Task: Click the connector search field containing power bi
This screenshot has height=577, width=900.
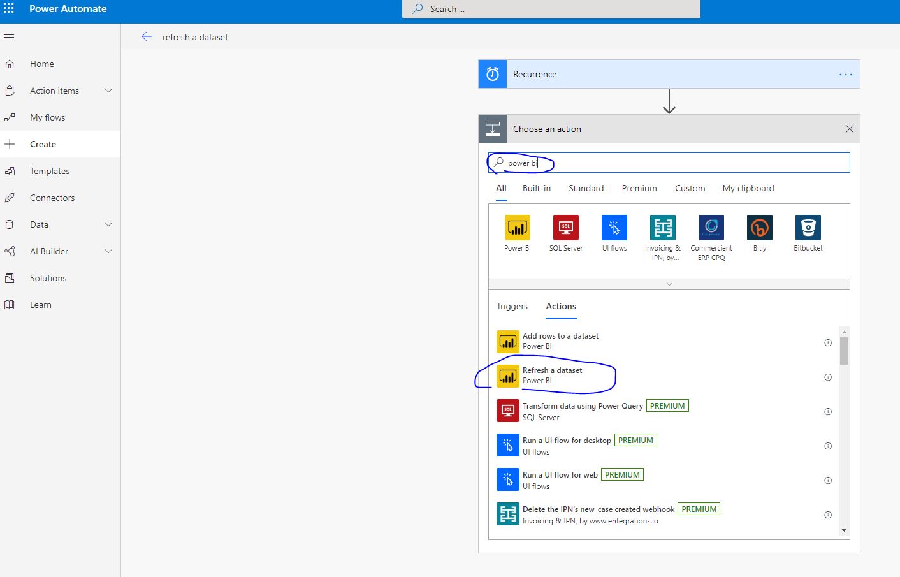Action: pos(669,163)
